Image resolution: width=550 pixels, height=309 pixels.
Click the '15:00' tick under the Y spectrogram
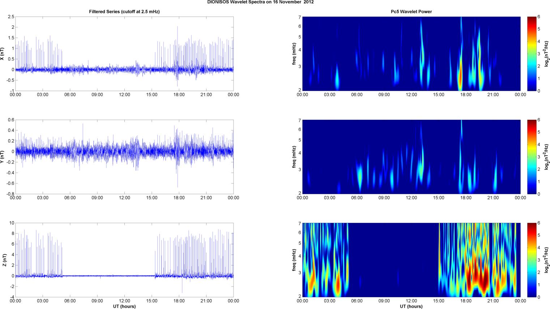coord(439,198)
